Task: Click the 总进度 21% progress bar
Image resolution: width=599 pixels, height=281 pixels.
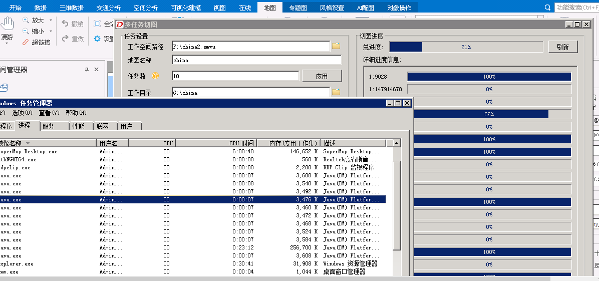Action: [466, 47]
